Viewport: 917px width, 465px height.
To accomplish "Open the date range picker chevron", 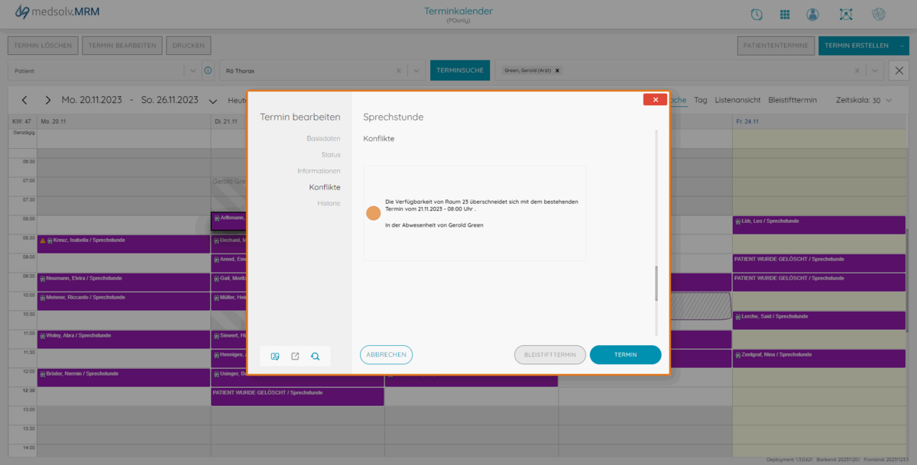I will 212,101.
